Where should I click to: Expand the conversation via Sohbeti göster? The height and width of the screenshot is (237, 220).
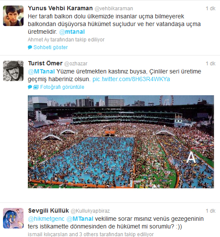[x=51, y=47]
